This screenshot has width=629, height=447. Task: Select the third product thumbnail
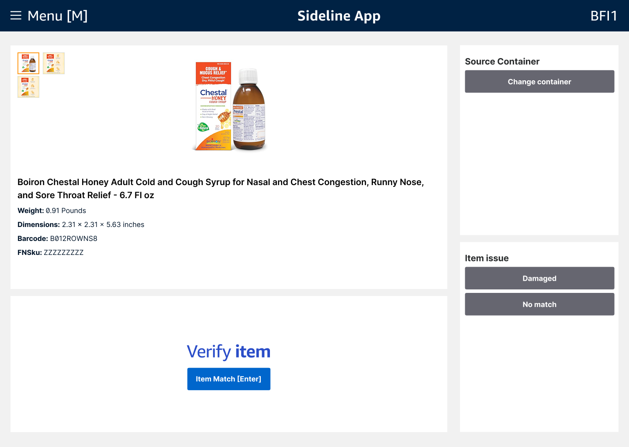pyautogui.click(x=28, y=87)
